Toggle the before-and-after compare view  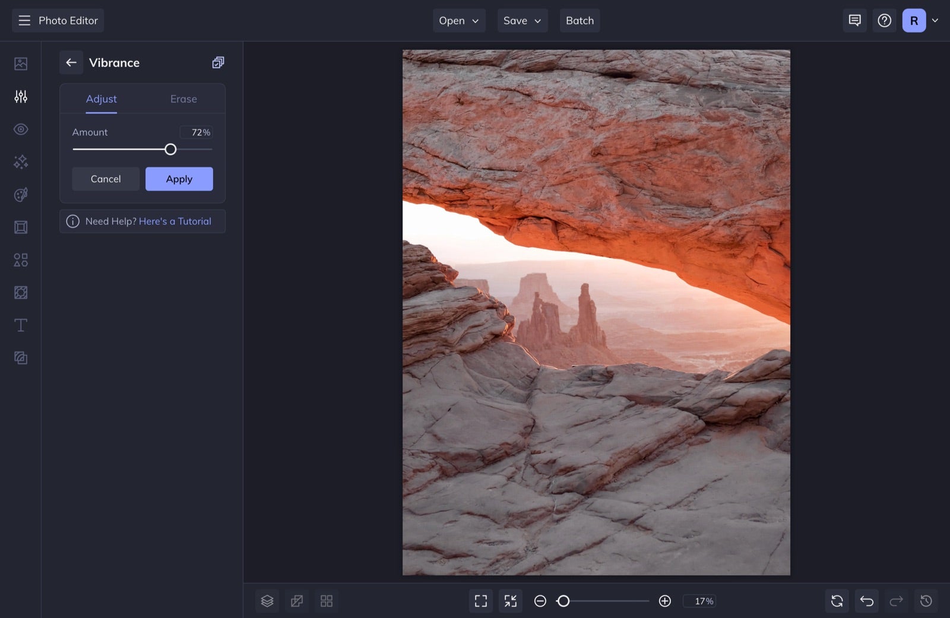click(297, 601)
